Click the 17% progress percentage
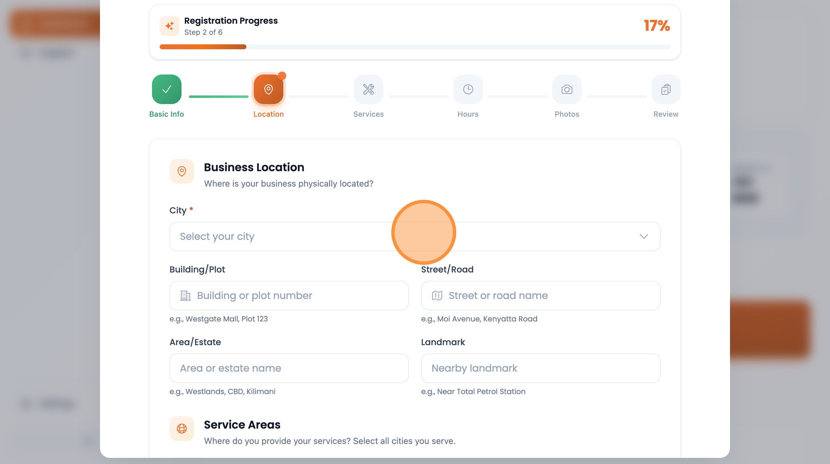830x464 pixels. (657, 26)
